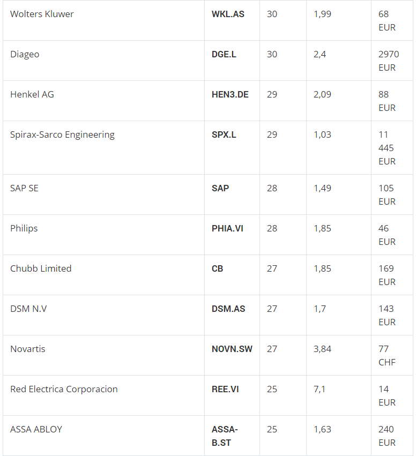Select the Henkel AG company cell
Viewport: 416px width, 456px height.
(103, 101)
